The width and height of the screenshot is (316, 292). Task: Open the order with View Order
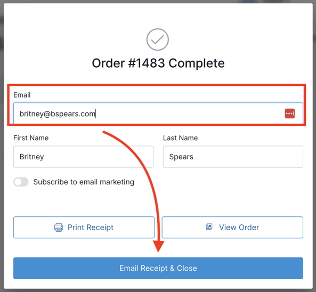coord(232,228)
